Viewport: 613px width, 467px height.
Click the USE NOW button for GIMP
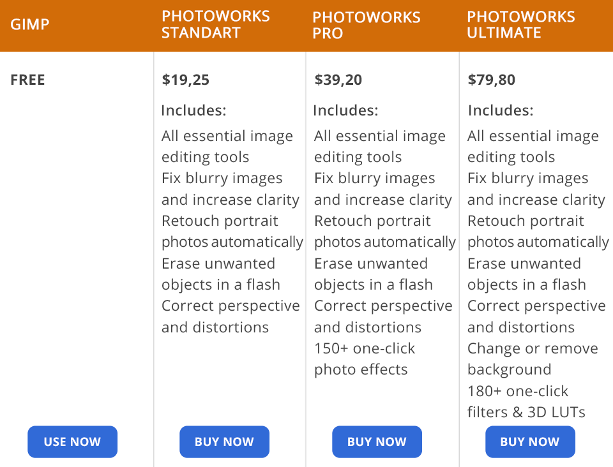click(x=72, y=441)
